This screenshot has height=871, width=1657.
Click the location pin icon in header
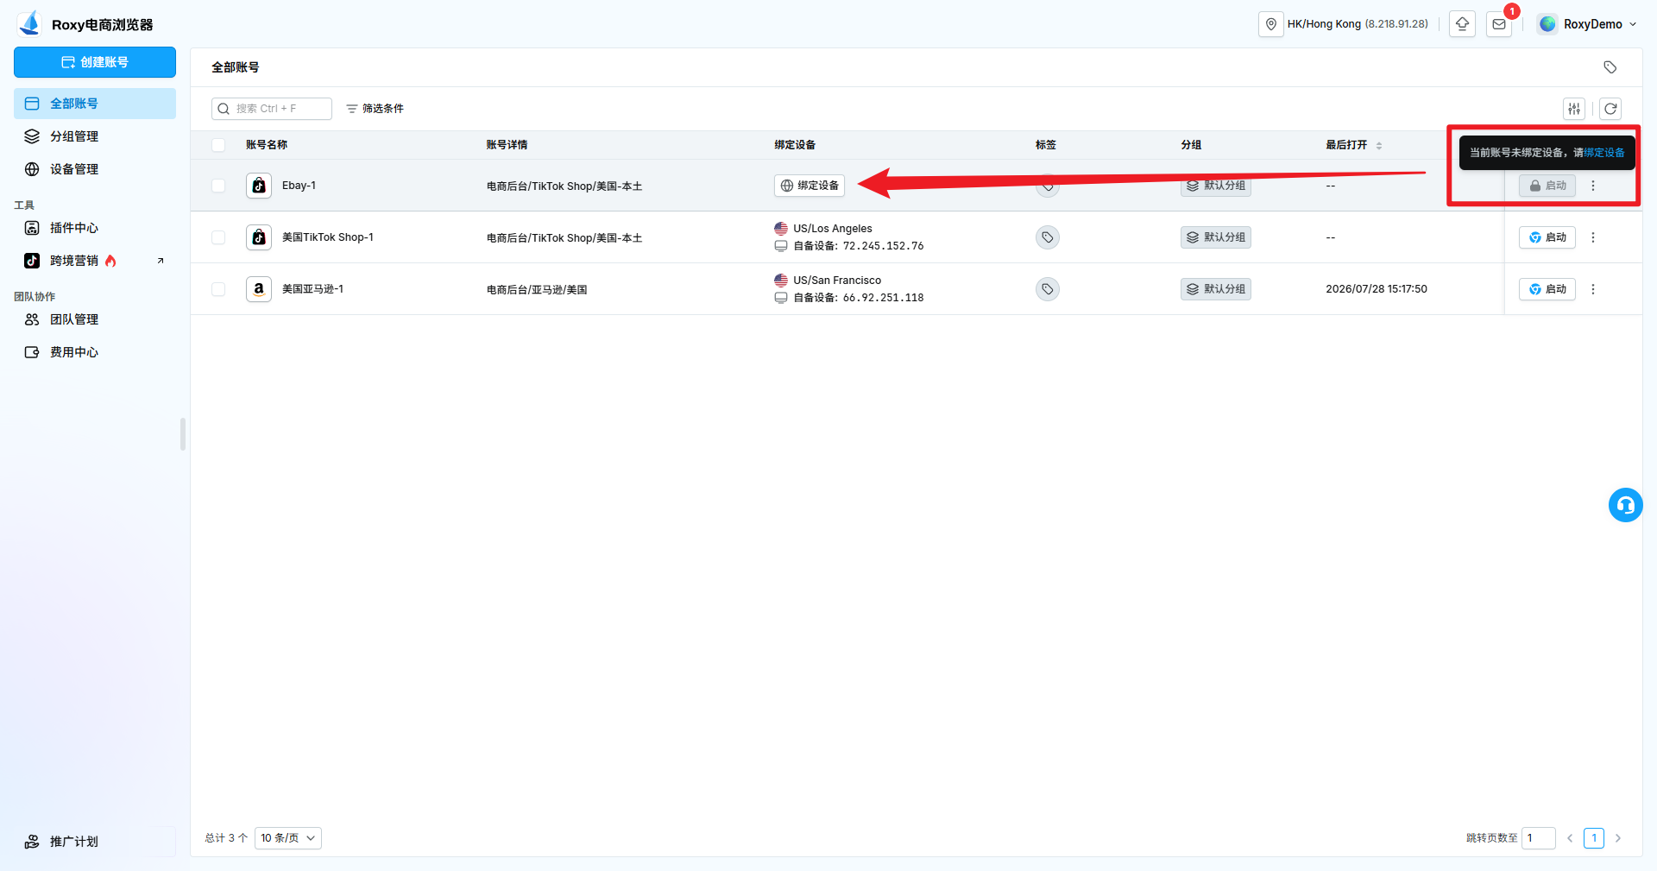pyautogui.click(x=1271, y=24)
